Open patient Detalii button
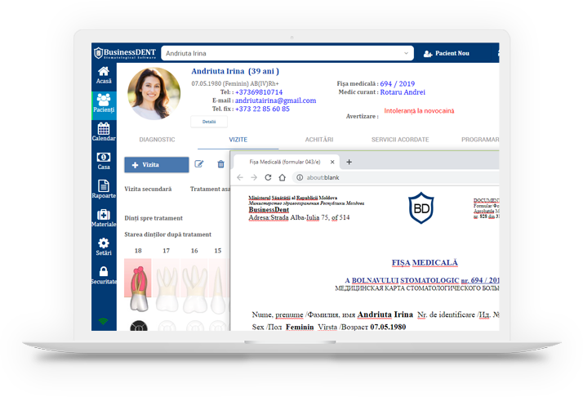The height and width of the screenshot is (397, 583). click(209, 122)
